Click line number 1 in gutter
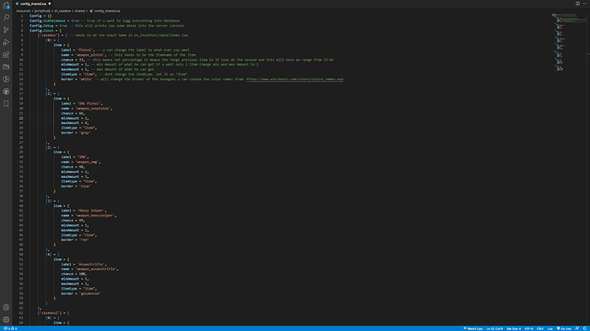 (x=22, y=15)
